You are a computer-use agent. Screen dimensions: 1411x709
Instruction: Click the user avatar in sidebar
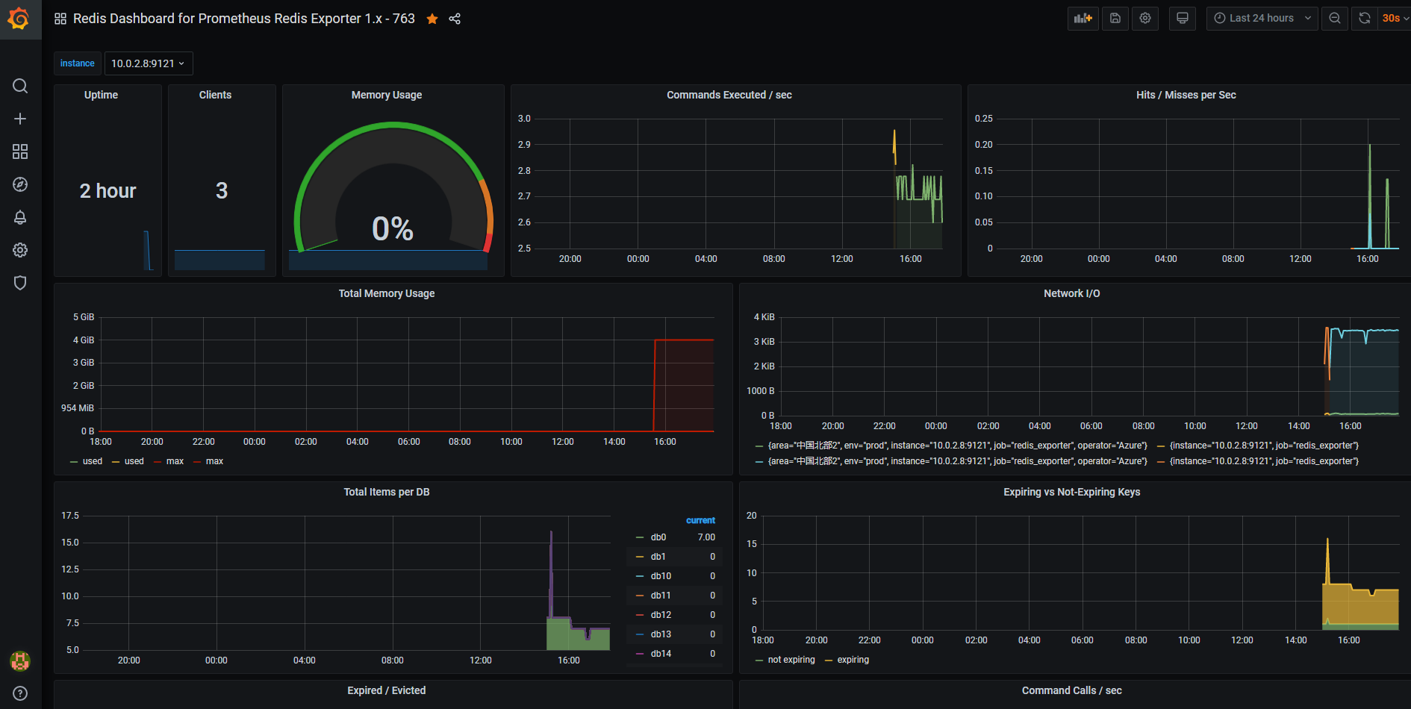point(20,660)
